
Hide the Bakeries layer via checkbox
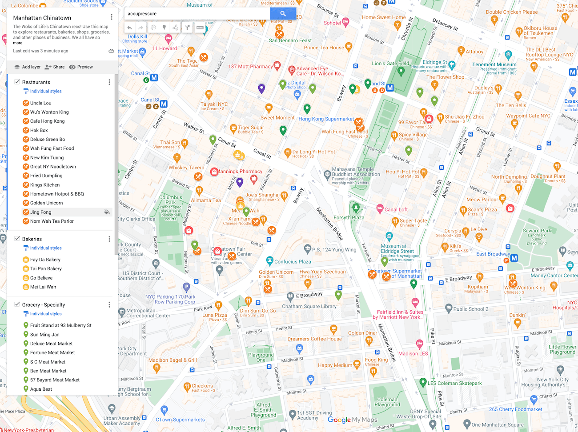tap(17, 239)
